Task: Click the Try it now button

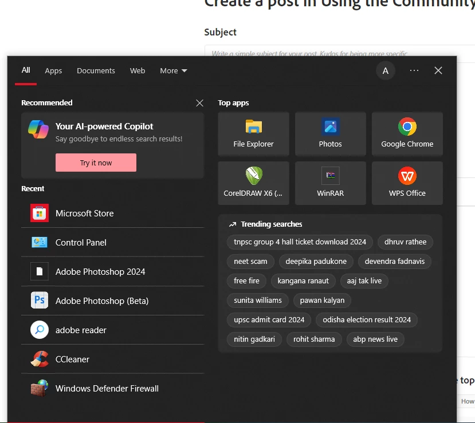Action: coord(96,163)
